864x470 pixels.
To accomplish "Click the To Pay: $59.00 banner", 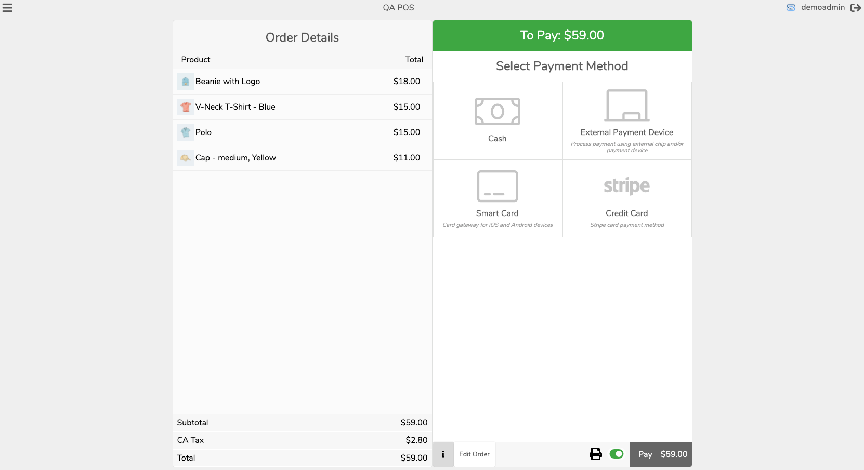I will click(x=562, y=35).
